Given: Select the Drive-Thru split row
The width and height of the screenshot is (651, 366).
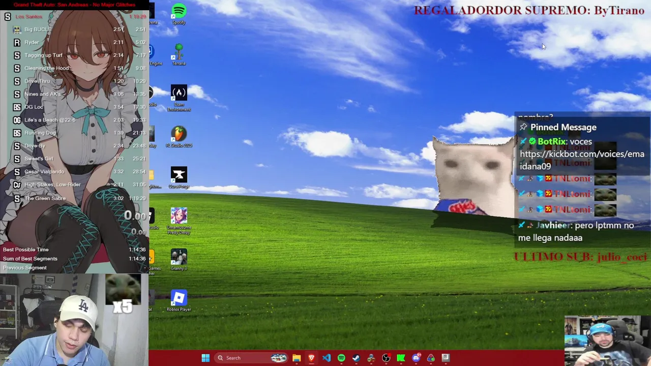Looking at the screenshot, I should [x=74, y=81].
